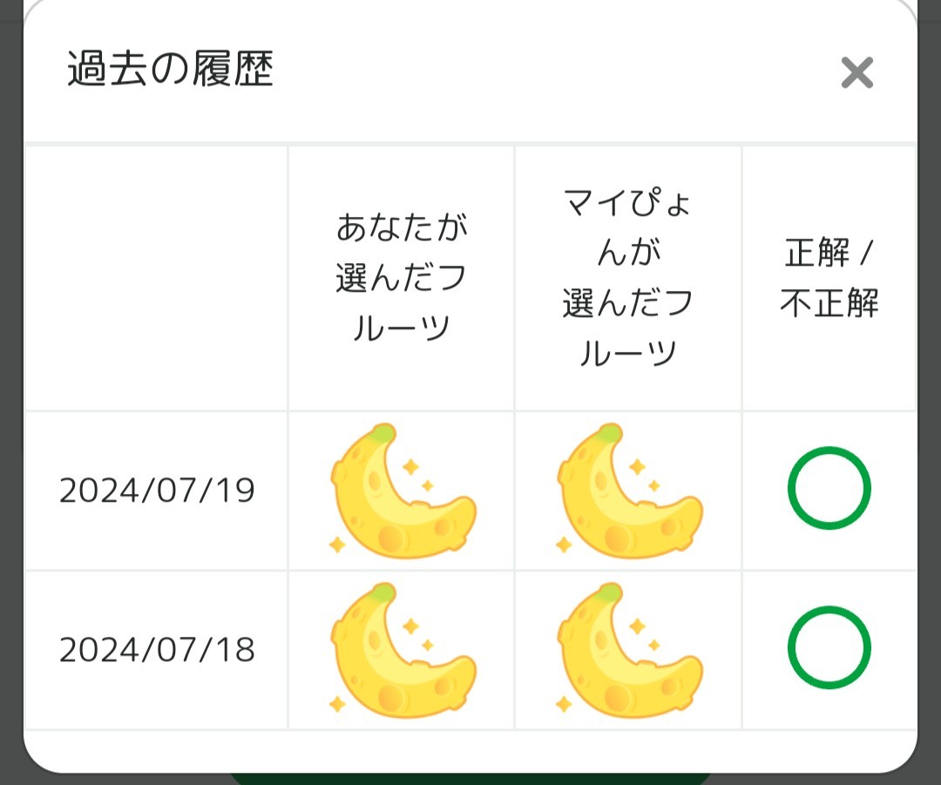Click the 過去の履歴 dialog title
The height and width of the screenshot is (785, 941).
click(171, 71)
